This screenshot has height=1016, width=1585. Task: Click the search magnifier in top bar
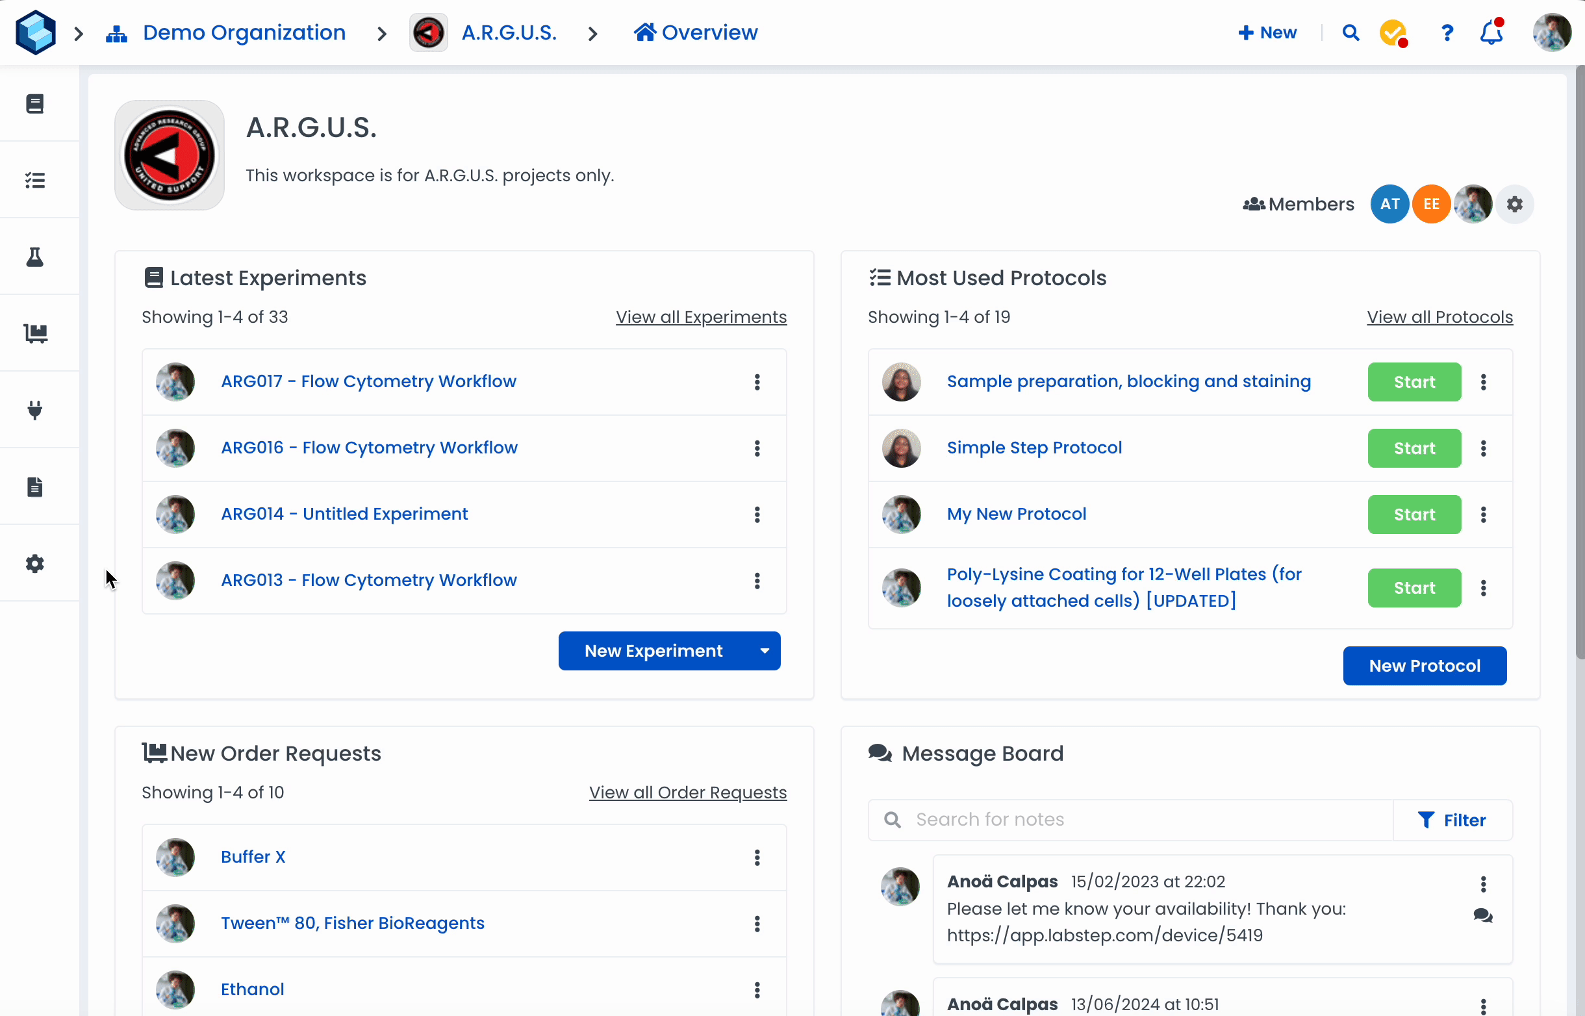point(1350,32)
